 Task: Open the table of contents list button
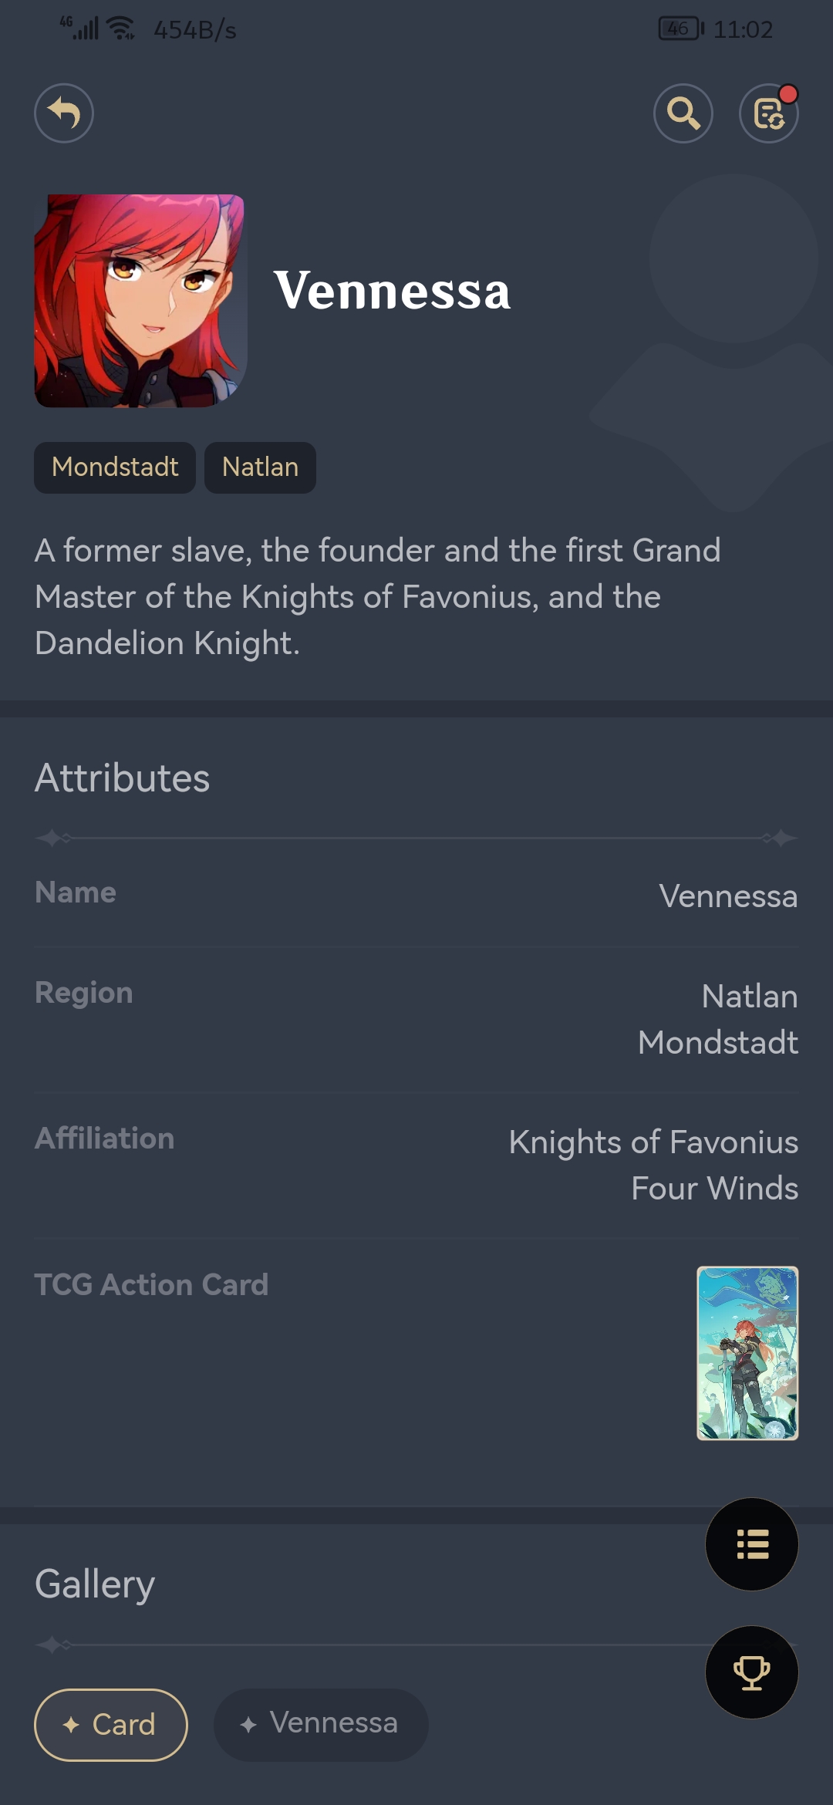tap(752, 1544)
